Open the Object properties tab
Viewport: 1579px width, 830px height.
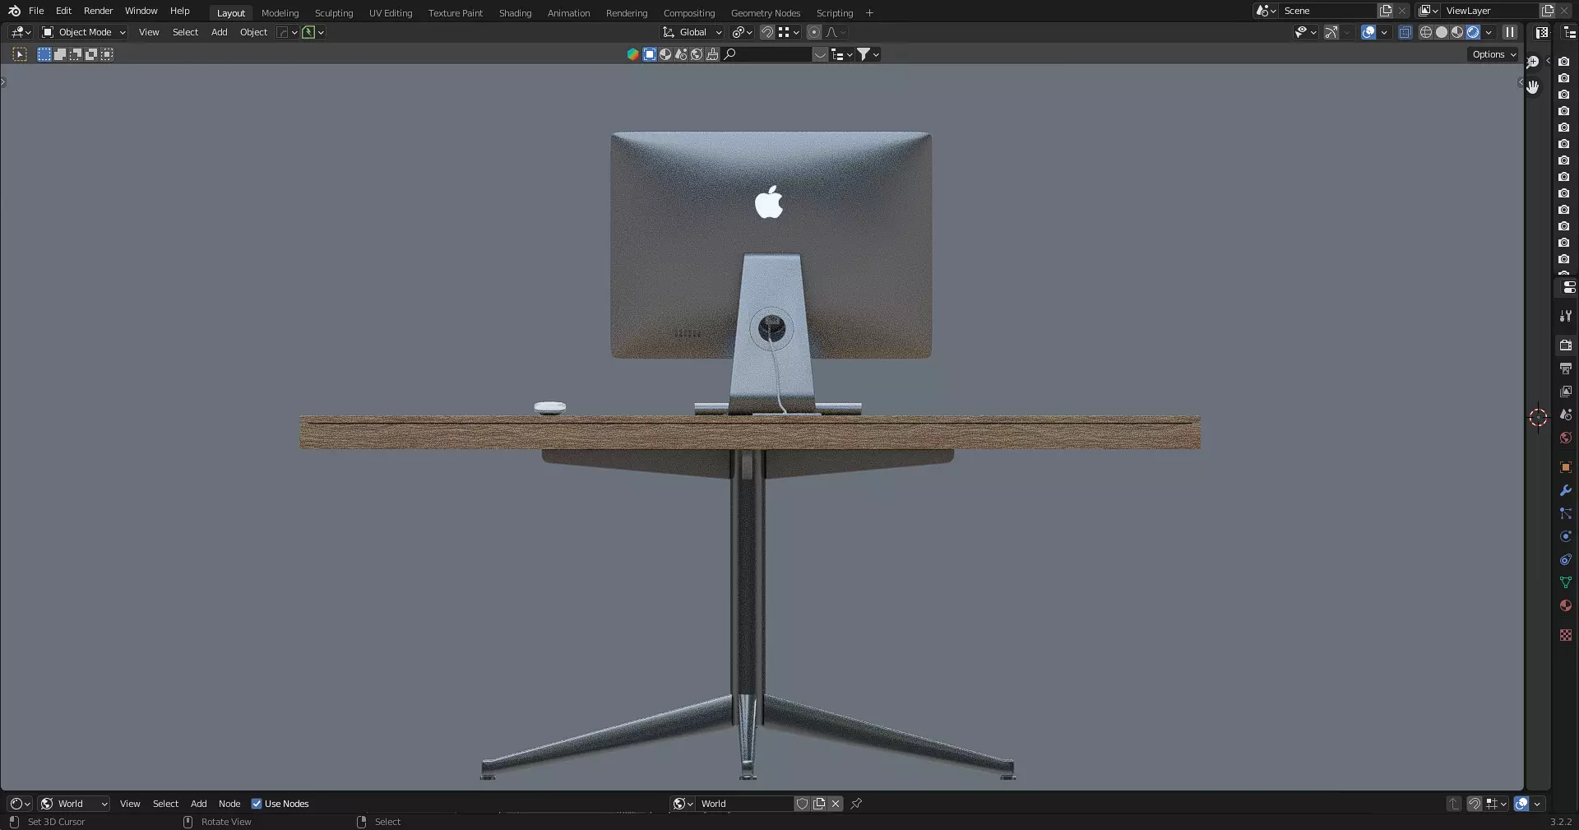pyautogui.click(x=1566, y=467)
